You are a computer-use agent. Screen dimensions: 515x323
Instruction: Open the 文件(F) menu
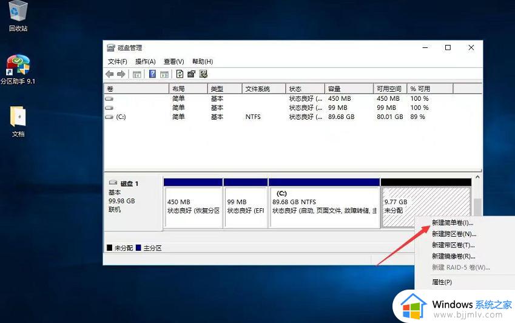(x=117, y=61)
